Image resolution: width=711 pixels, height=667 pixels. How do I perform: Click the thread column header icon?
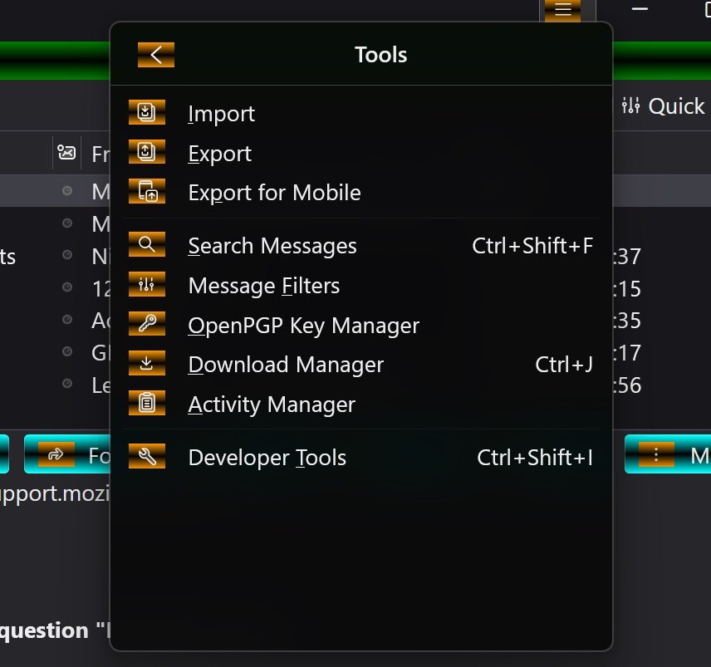click(66, 153)
